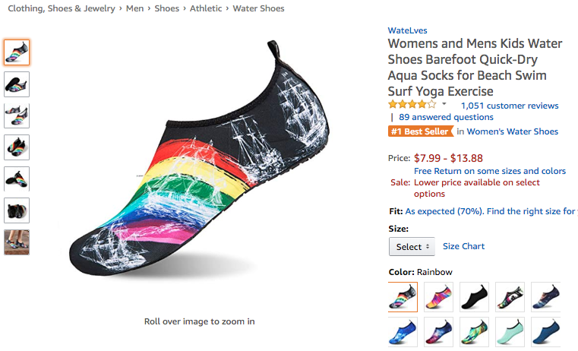Open the Women's Water Shoes category link
This screenshot has height=351, width=578.
(512, 131)
